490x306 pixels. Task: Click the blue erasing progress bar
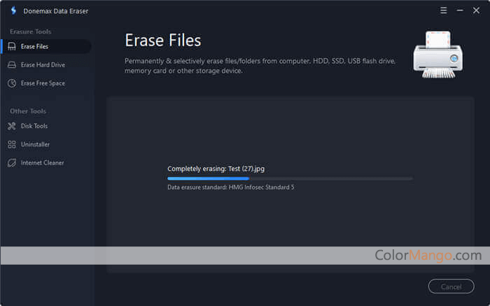(208, 179)
